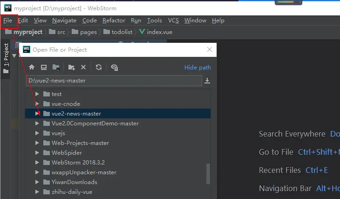This screenshot has height=199, width=340.
Task: Open the Navigate menu
Action: click(x=64, y=21)
